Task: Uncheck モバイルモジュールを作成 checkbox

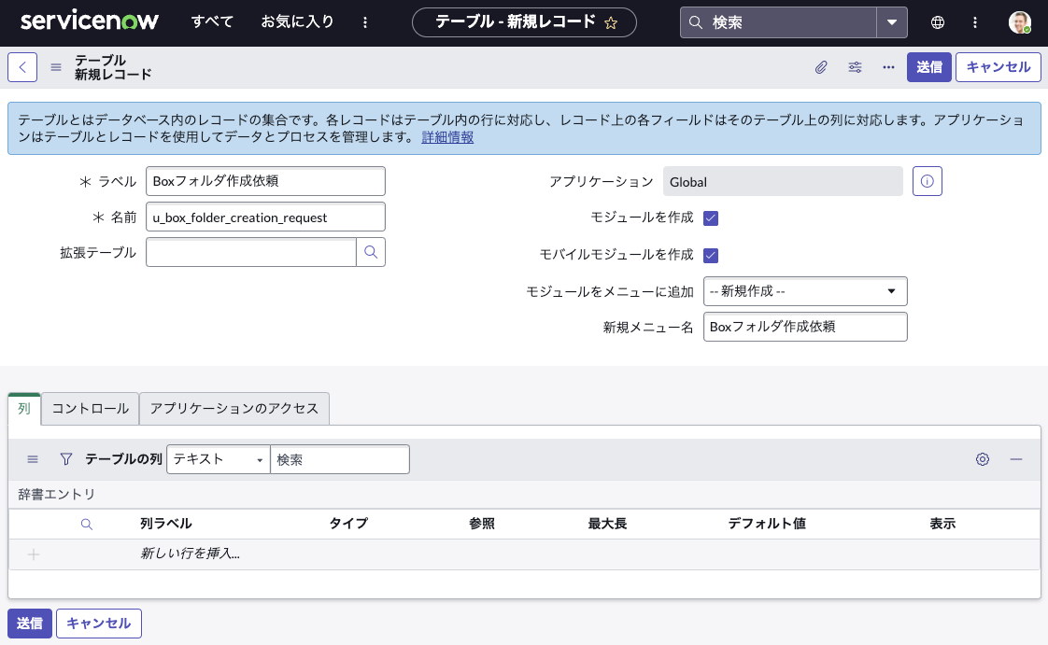Action: (711, 255)
